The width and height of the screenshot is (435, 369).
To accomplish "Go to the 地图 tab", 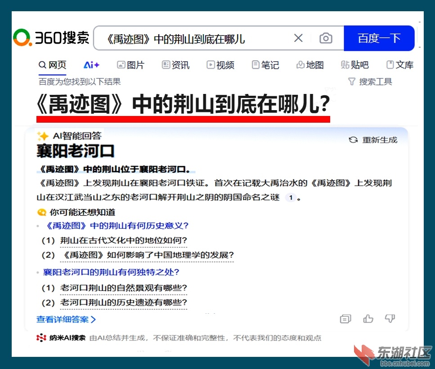I will point(310,65).
